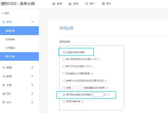Click help (?) for 每天每台电脑/手机限填
168x113 pixels.
(108, 95)
